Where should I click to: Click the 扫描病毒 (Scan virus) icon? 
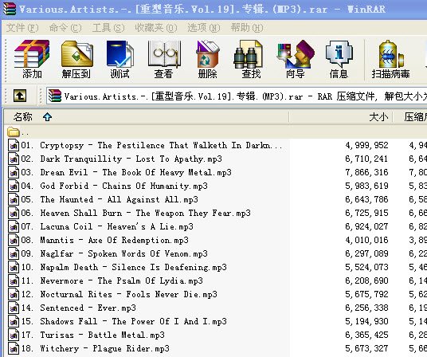pyautogui.click(x=390, y=54)
